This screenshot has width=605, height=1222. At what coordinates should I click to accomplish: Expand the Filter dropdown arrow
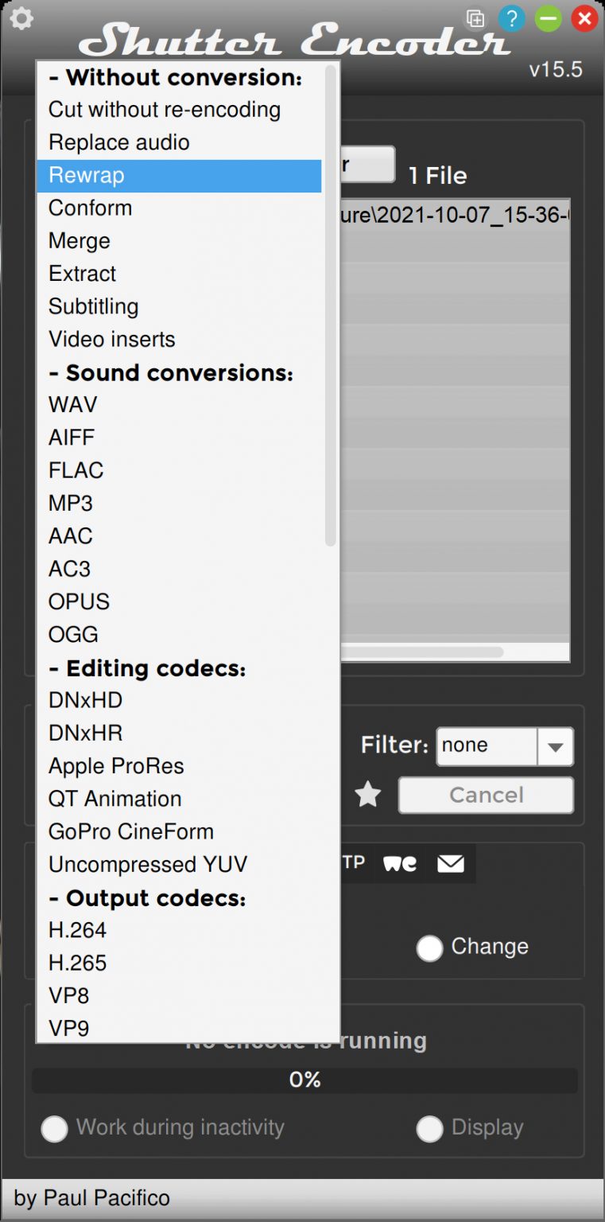(556, 747)
